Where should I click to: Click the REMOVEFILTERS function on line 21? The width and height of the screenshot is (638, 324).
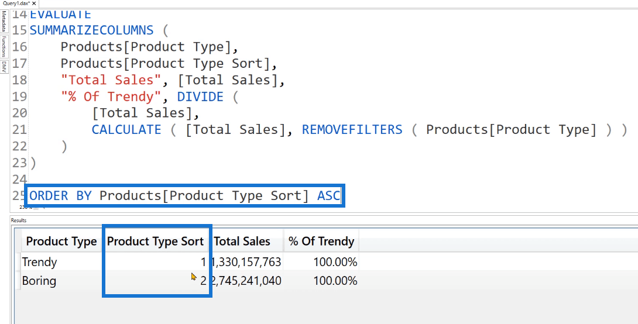pos(352,130)
